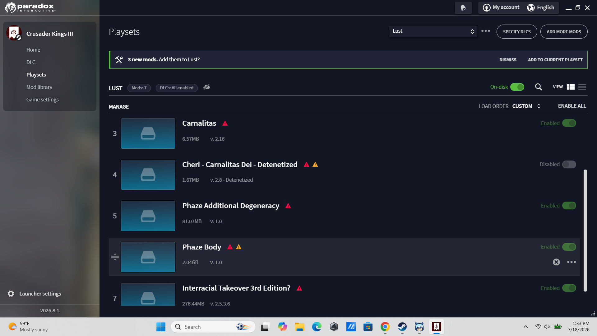Switch to compact list view

click(582, 87)
